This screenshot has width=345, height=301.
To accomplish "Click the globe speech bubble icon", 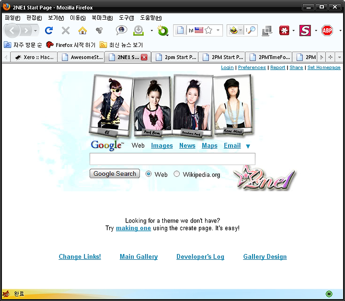I will point(121,30).
